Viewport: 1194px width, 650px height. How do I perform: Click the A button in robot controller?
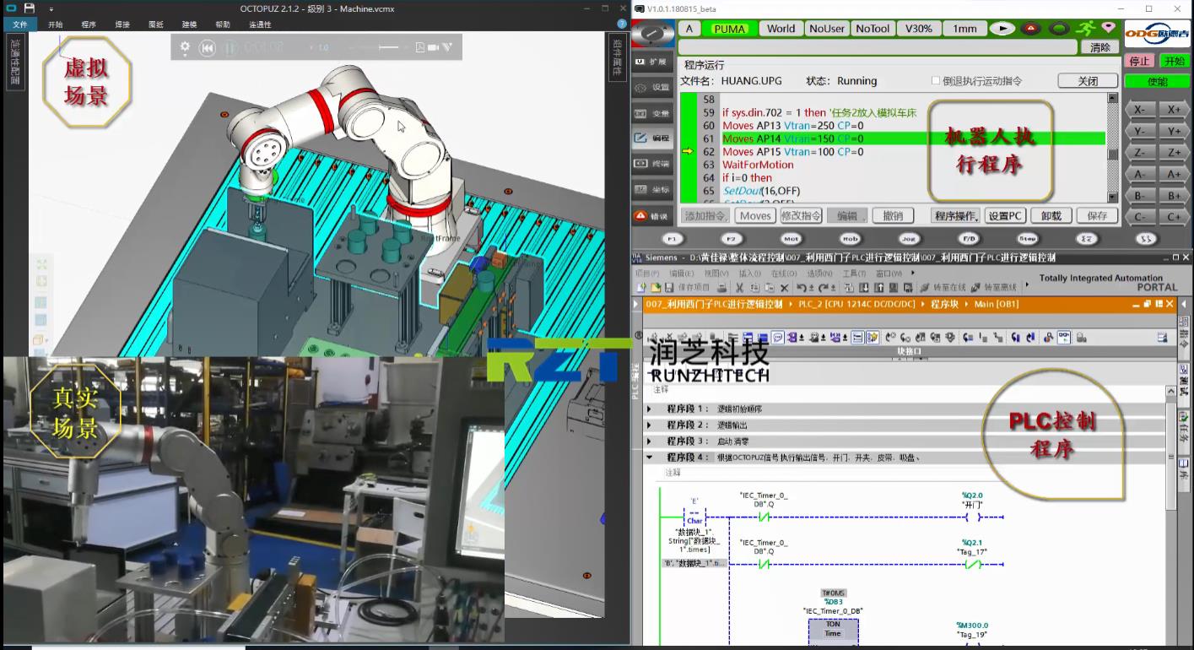click(x=689, y=28)
